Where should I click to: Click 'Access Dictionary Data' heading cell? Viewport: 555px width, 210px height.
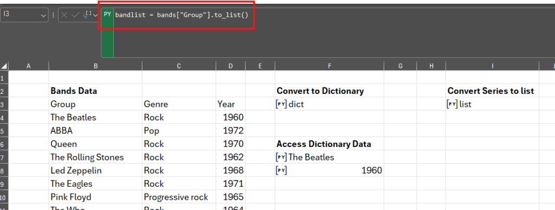pyautogui.click(x=330, y=144)
